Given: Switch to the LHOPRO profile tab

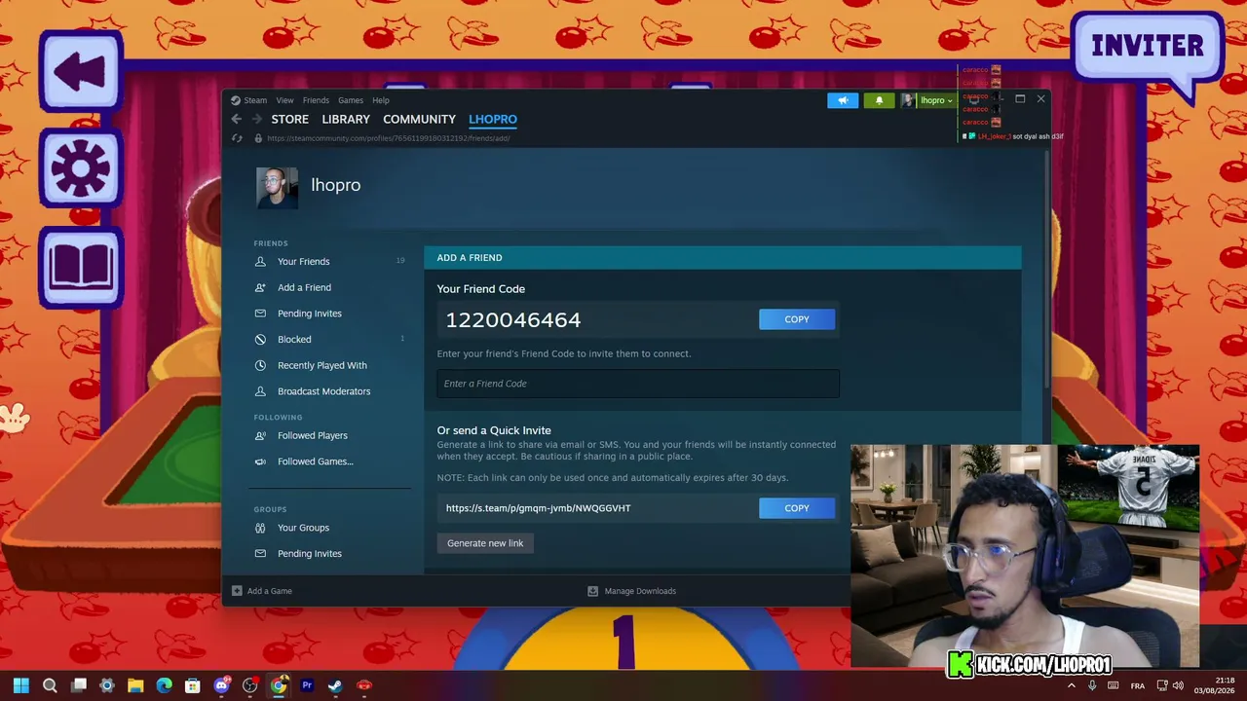Looking at the screenshot, I should 493,119.
